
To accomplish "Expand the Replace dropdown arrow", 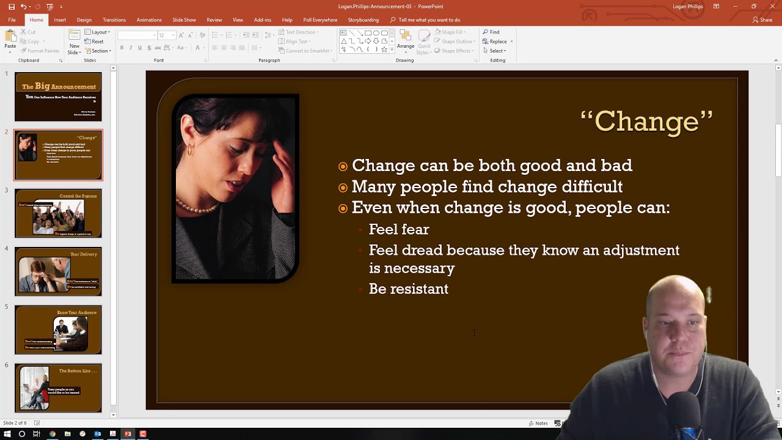I will pyautogui.click(x=511, y=42).
